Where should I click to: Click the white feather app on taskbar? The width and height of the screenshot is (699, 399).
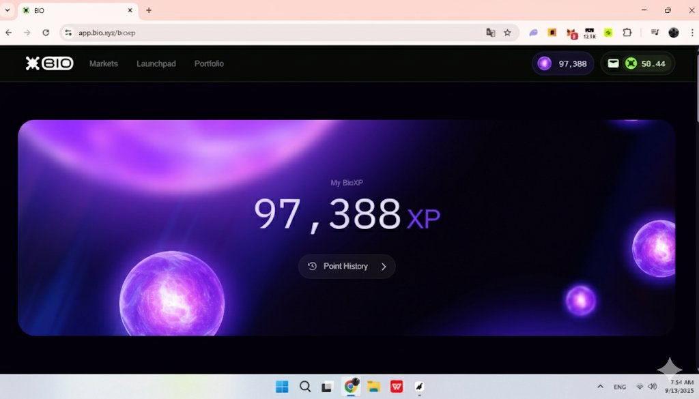coord(419,387)
